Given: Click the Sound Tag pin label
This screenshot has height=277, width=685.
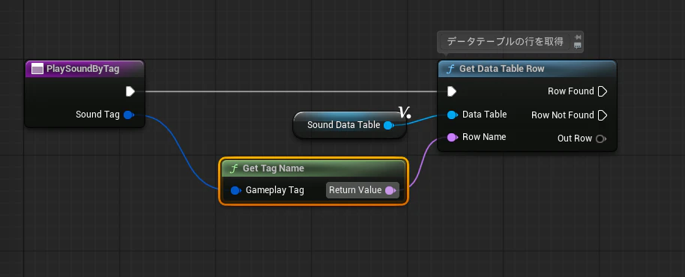Looking at the screenshot, I should [x=97, y=115].
